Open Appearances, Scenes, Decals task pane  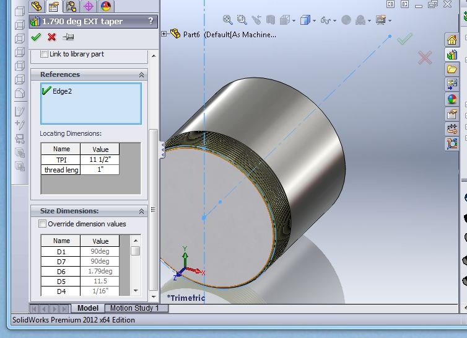point(452,99)
